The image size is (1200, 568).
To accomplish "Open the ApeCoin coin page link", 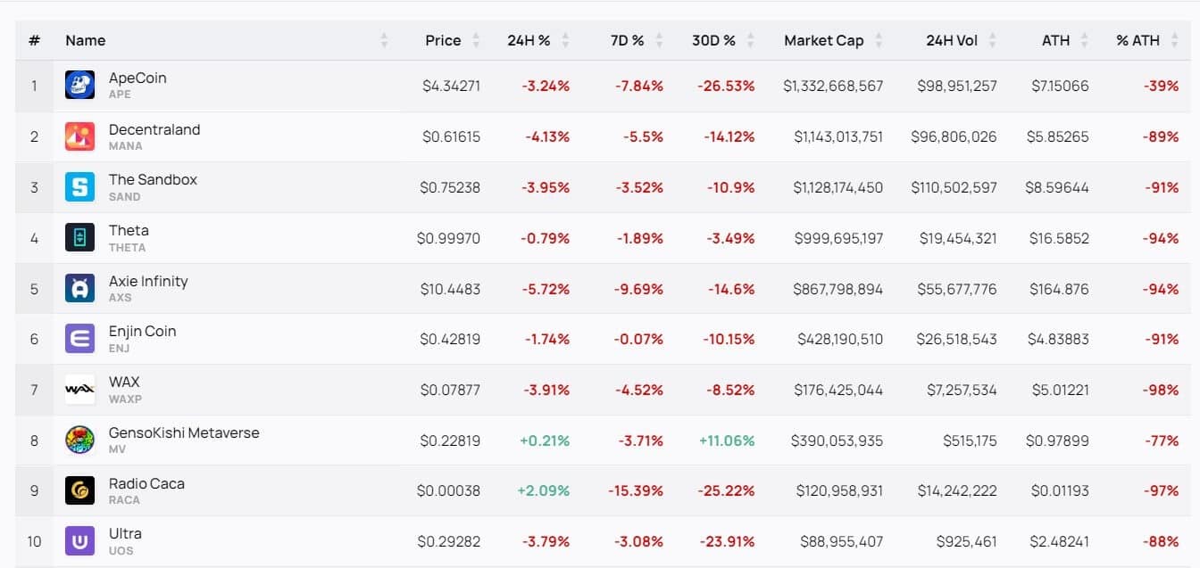I will tap(137, 78).
